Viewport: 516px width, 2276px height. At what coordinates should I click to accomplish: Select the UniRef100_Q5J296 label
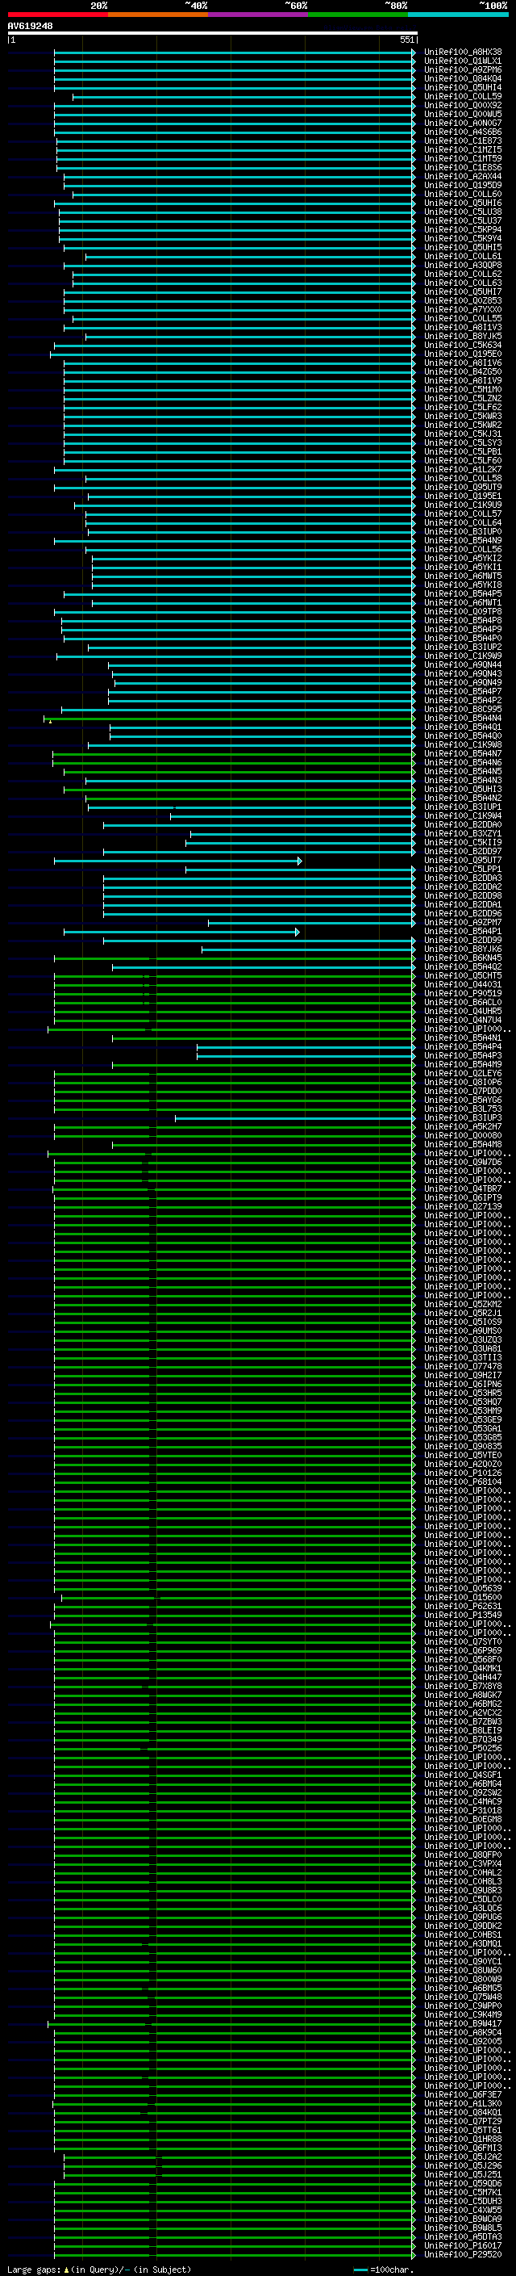pos(463,2166)
